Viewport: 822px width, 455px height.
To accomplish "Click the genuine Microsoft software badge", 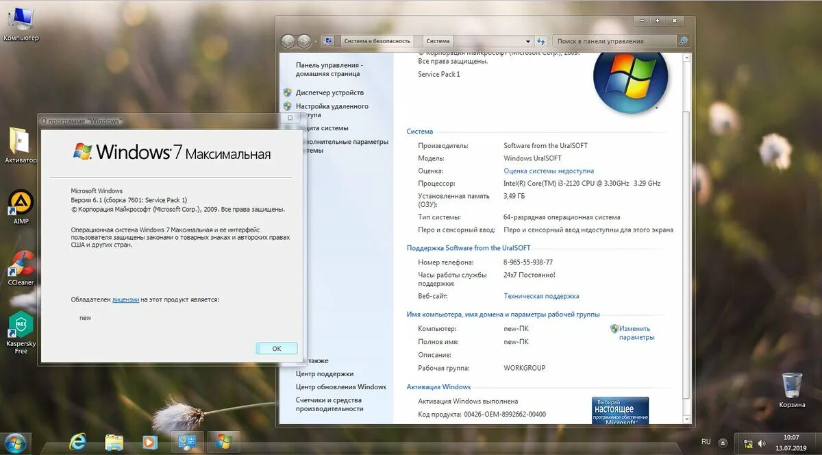I will click(x=620, y=411).
